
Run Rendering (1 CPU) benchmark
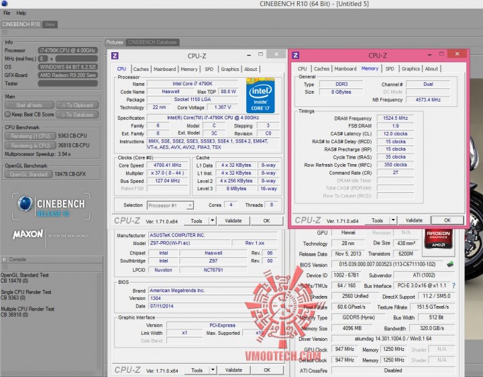pos(30,136)
